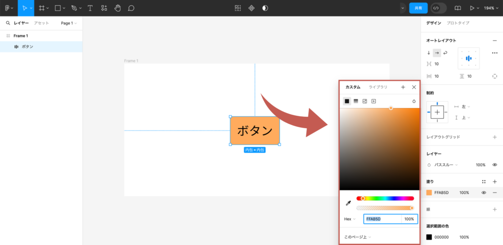This screenshot has height=245, width=503.
Task: Open the Resources tool in toolbar
Action: (104, 8)
